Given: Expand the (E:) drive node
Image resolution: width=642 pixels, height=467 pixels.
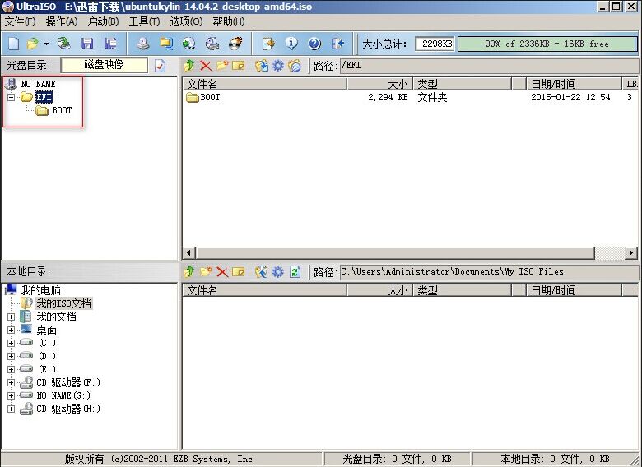Looking at the screenshot, I should point(11,369).
